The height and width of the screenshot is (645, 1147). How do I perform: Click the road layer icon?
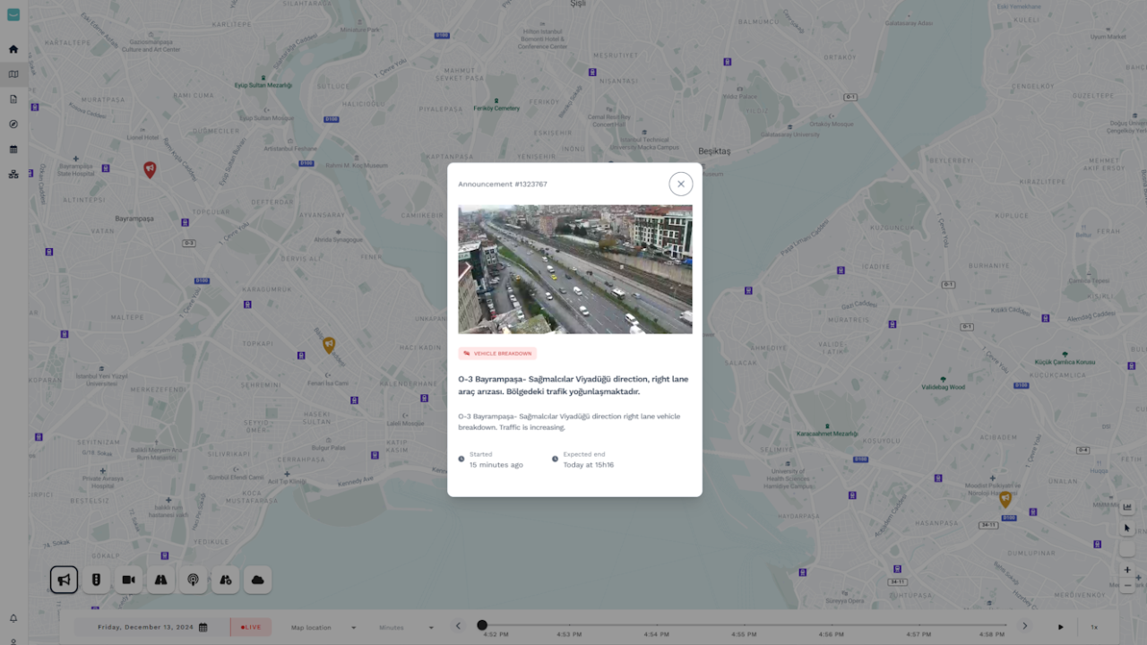pos(160,580)
